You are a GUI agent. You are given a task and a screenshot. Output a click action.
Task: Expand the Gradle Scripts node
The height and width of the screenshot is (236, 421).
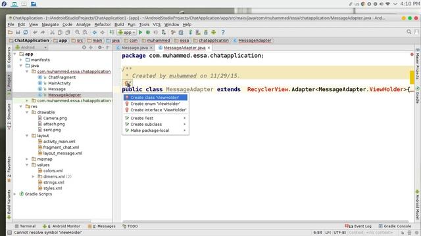[x=14, y=194]
